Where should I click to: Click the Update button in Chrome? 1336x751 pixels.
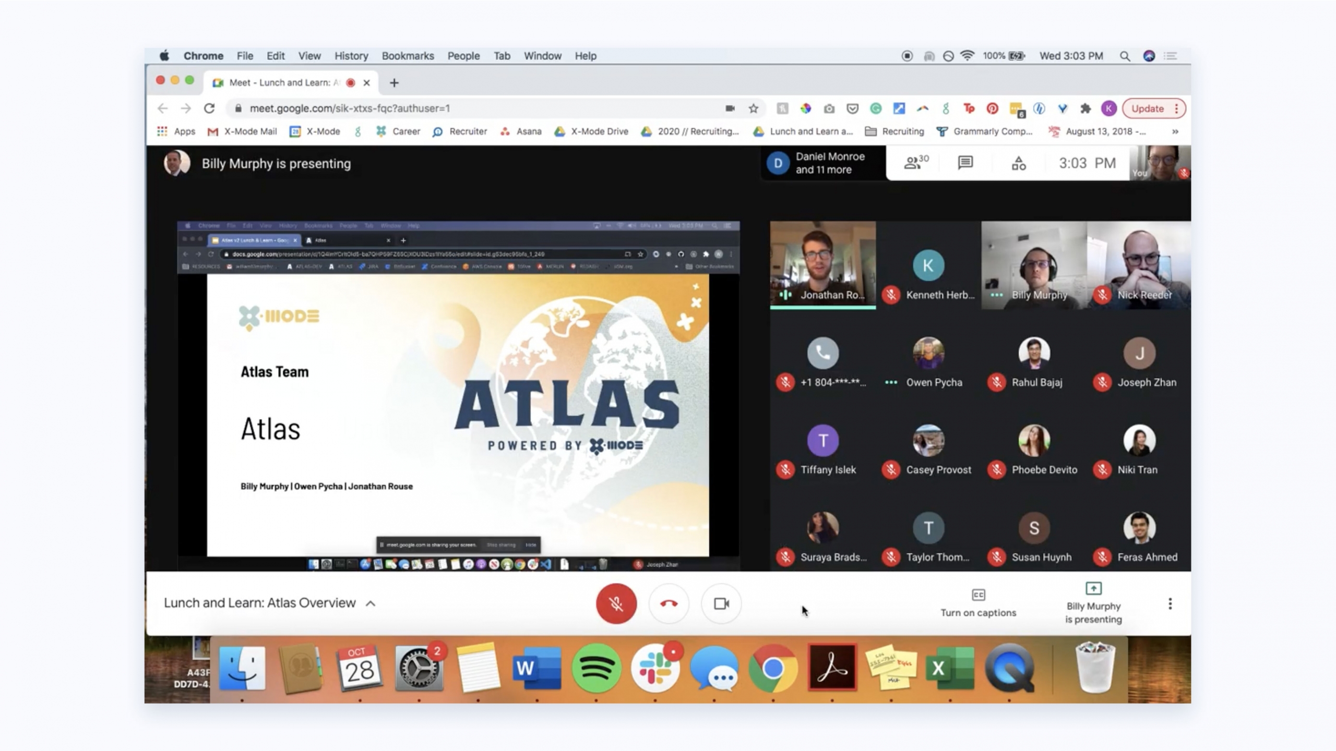pos(1148,108)
